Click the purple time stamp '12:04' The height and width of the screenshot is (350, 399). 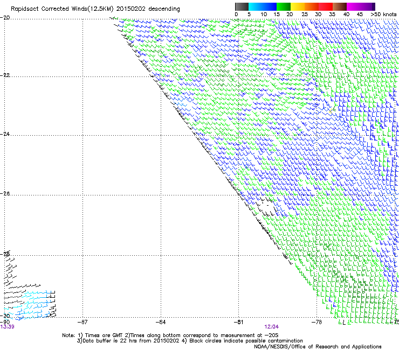pyautogui.click(x=272, y=327)
